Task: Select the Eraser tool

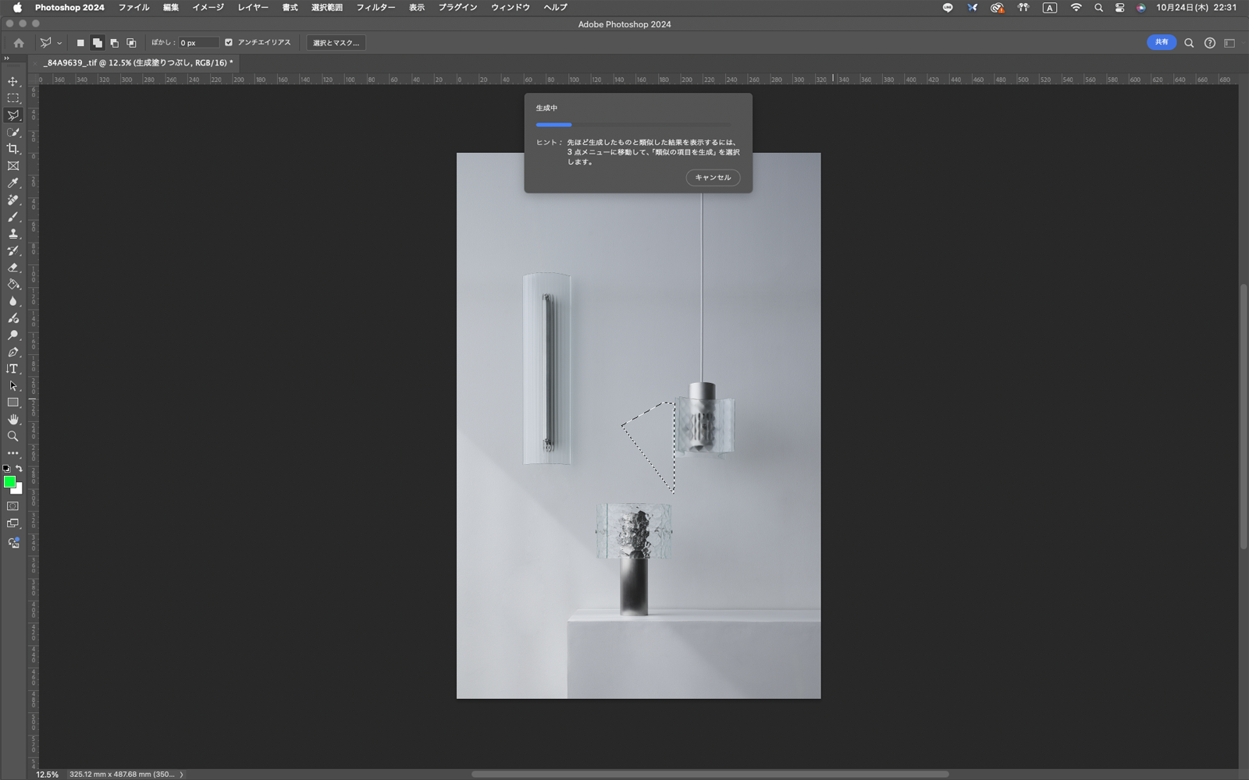Action: [x=13, y=268]
